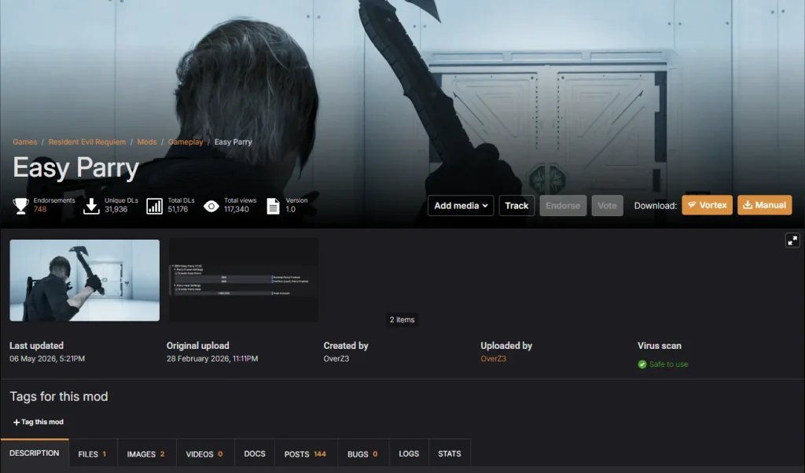Switch to the Videos tab

205,454
